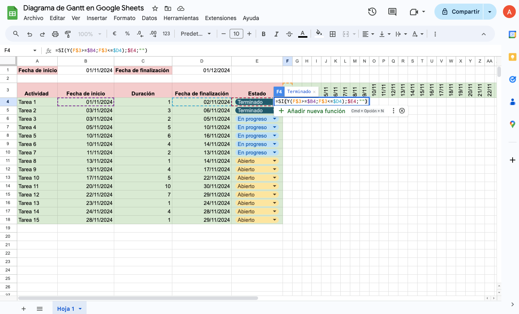Open the Archivo menu
The image size is (519, 314).
pos(33,18)
